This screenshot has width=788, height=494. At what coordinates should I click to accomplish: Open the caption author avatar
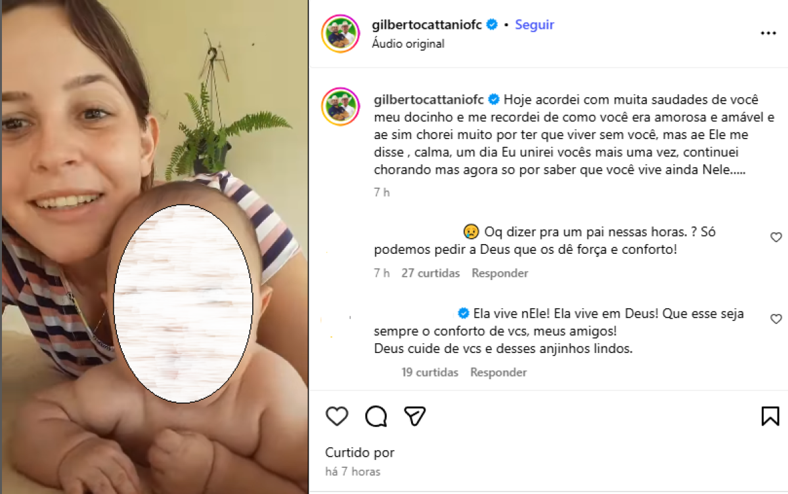pyautogui.click(x=340, y=107)
